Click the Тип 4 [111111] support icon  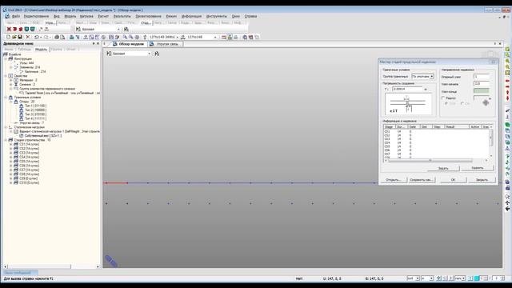point(22,118)
